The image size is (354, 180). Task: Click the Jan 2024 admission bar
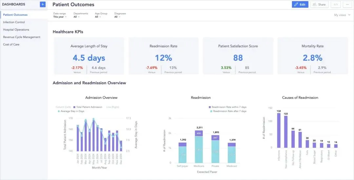[78, 138]
